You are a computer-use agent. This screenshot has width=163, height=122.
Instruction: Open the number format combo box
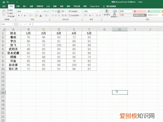[x=93, y=11]
